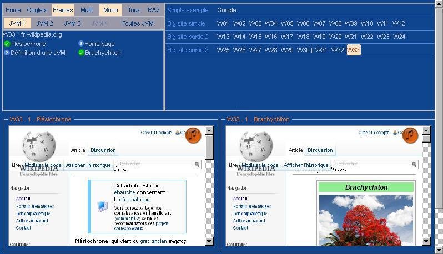Click the search magnifier in Plésiochrone frame
The image size is (443, 254).
(x=197, y=164)
